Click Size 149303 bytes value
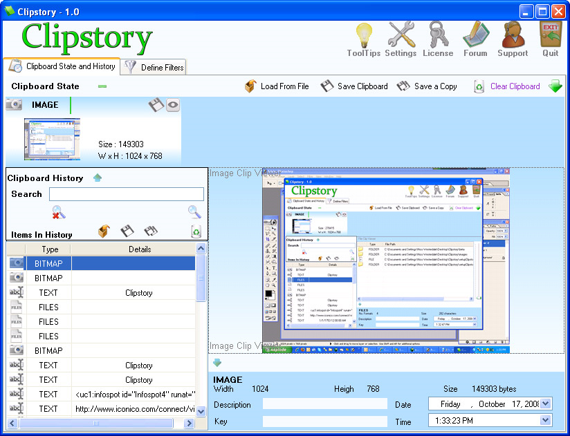Screen dimensions: 570x436 click(494, 389)
